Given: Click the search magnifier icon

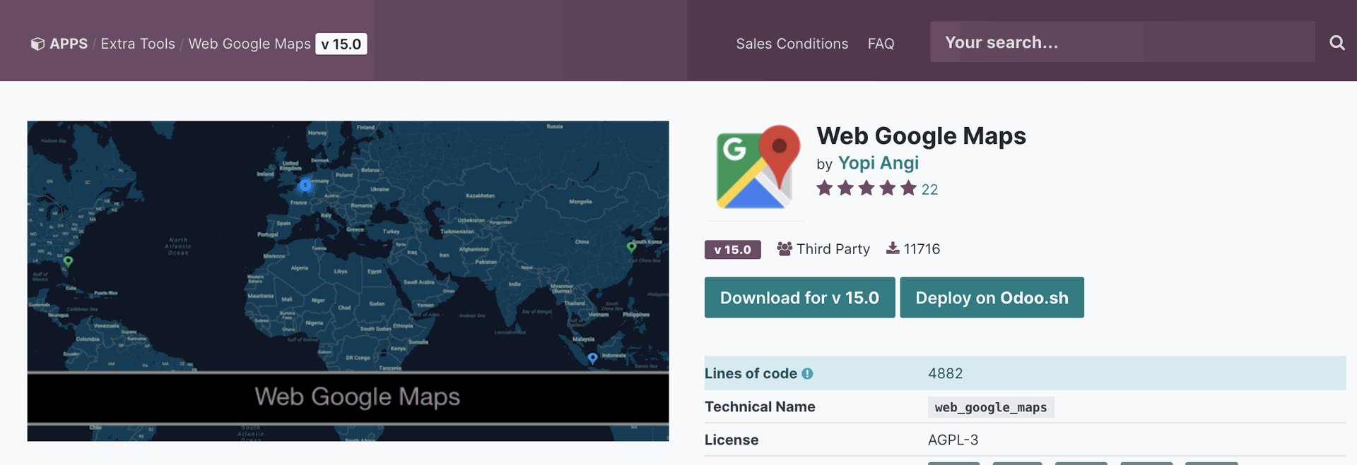Looking at the screenshot, I should 1337,42.
